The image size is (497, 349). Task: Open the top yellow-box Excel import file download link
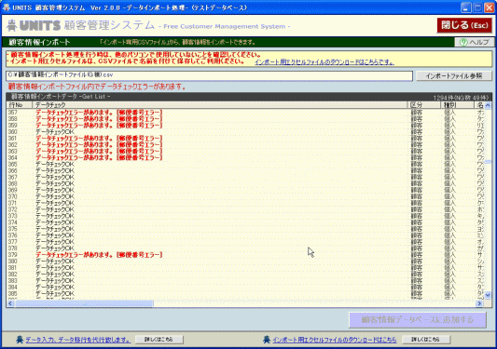coord(324,62)
